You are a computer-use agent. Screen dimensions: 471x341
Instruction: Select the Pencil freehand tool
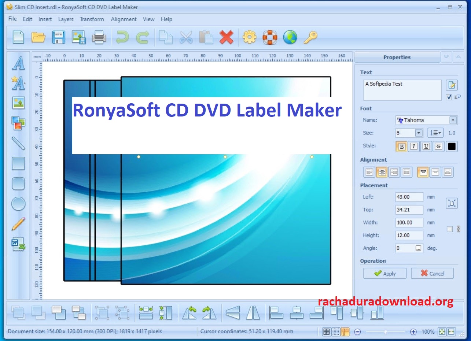point(18,224)
